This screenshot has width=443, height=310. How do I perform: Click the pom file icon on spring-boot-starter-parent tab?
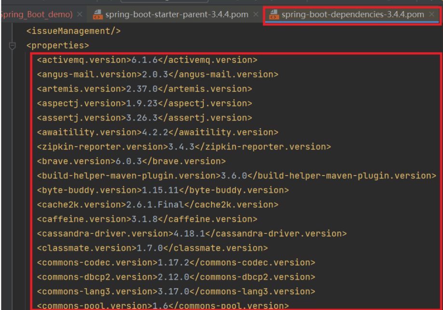pos(98,14)
